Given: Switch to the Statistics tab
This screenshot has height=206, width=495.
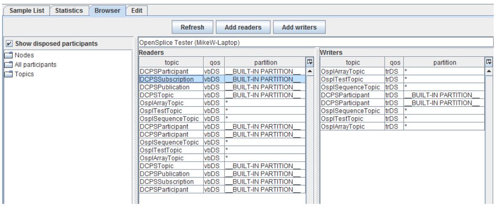Looking at the screenshot, I should [x=69, y=10].
